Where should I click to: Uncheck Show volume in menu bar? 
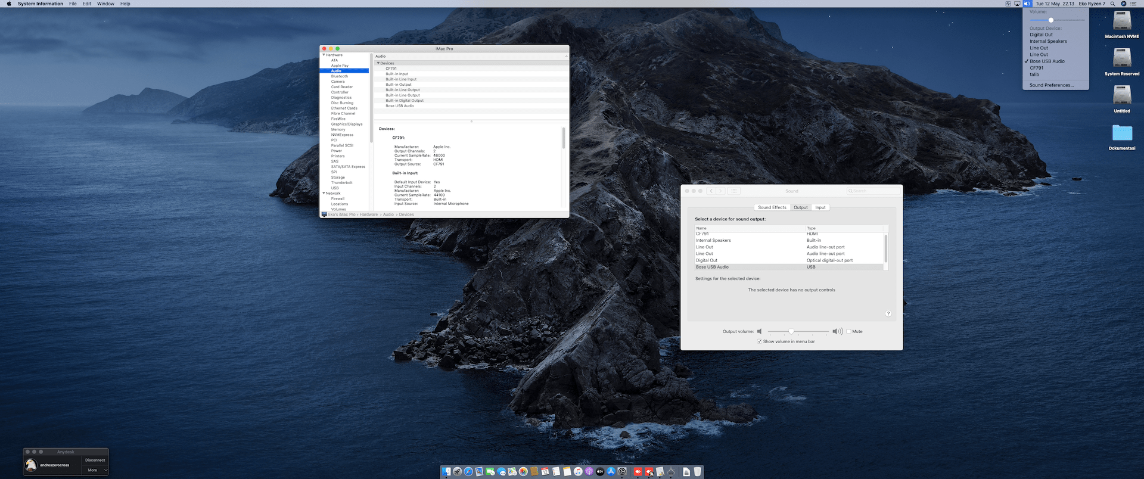click(x=759, y=341)
